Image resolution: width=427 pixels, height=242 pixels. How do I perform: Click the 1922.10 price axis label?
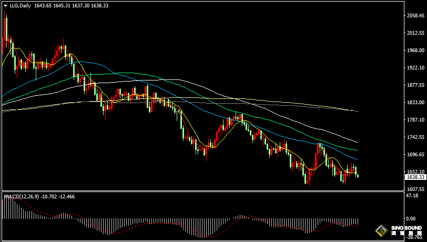[415, 68]
